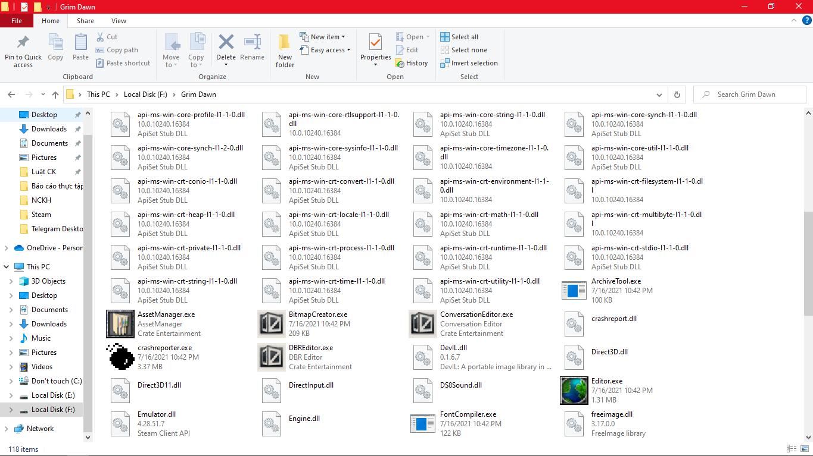Open the View ribbon tab
Screen dimensions: 813x456
(x=119, y=21)
